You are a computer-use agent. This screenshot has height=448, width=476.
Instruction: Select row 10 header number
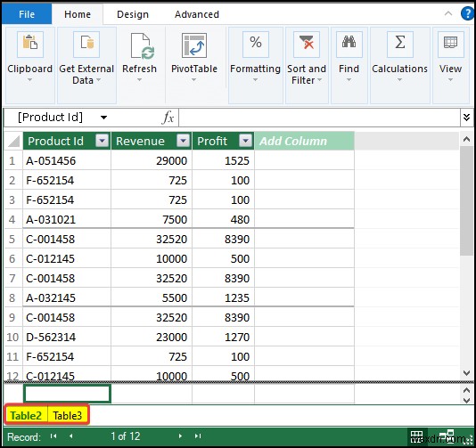click(12, 337)
